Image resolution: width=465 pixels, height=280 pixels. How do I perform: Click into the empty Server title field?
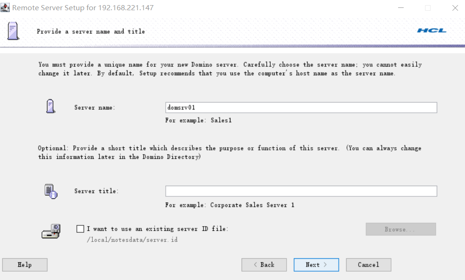click(x=301, y=191)
